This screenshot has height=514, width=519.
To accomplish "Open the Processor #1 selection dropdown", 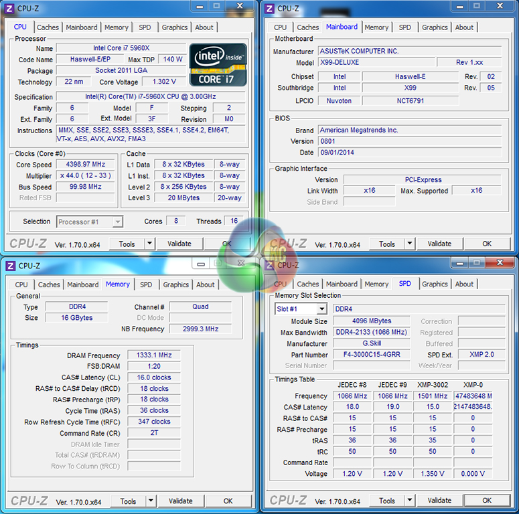I will click(117, 222).
